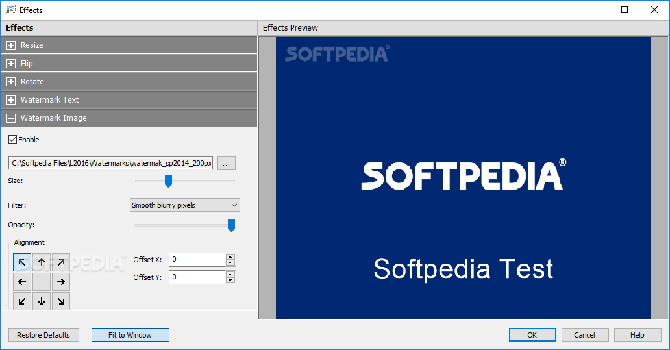Close the Effects window
Viewport: 670px width, 350px height.
coord(654,10)
